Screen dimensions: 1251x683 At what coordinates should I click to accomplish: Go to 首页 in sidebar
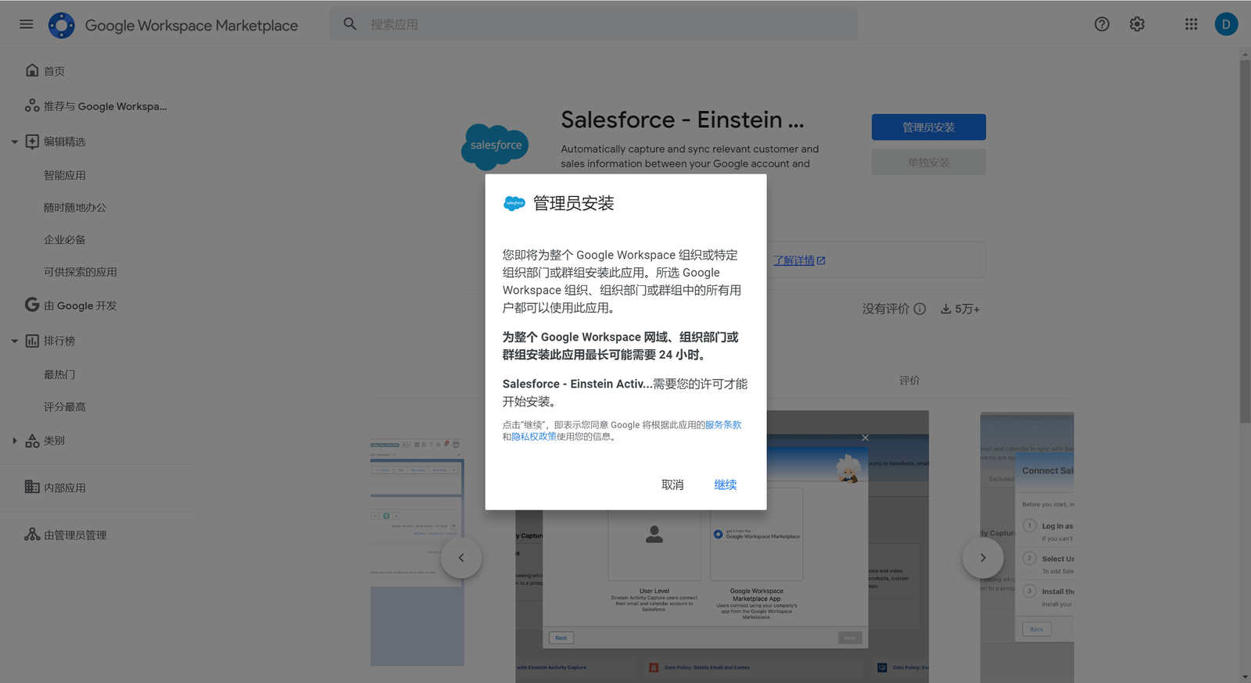click(x=54, y=71)
